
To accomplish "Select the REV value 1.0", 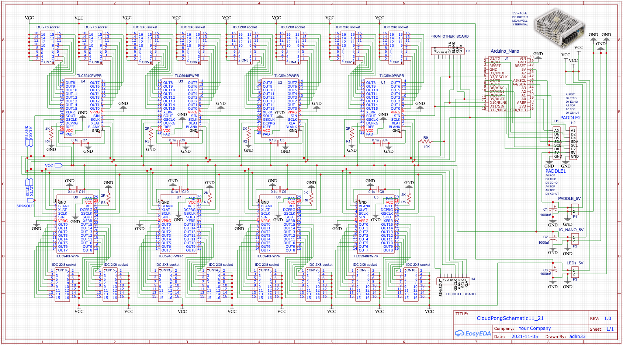I will tap(608, 318).
